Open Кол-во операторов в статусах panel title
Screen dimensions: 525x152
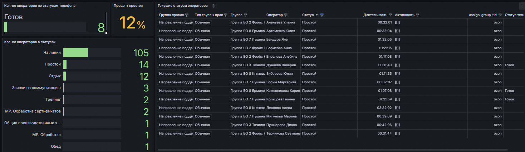[28, 42]
